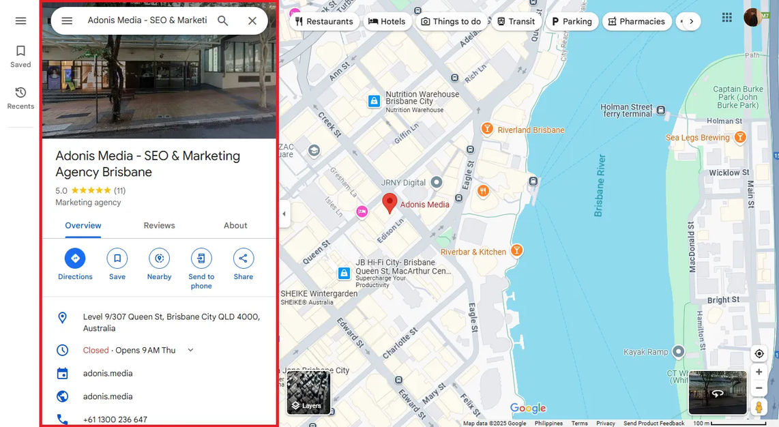The image size is (779, 427).
Task: Open the Terms link in footer
Action: point(579,423)
